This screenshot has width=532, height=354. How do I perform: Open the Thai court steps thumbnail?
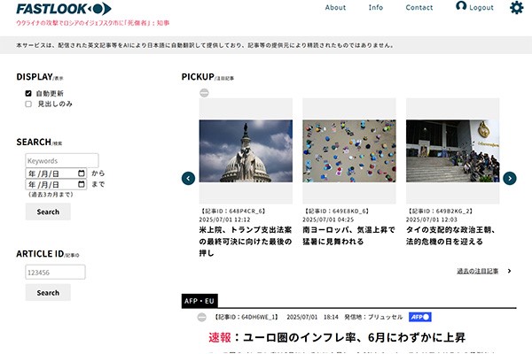(452, 151)
